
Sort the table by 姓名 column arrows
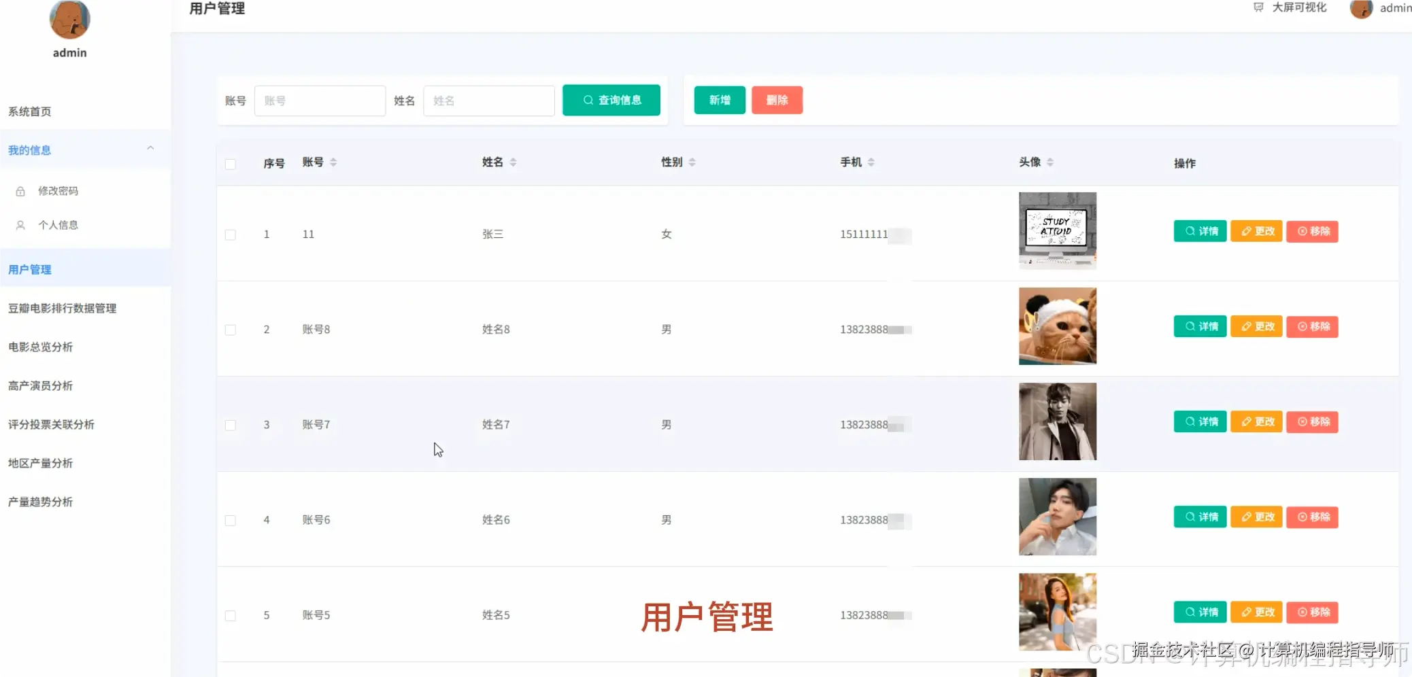pos(513,162)
